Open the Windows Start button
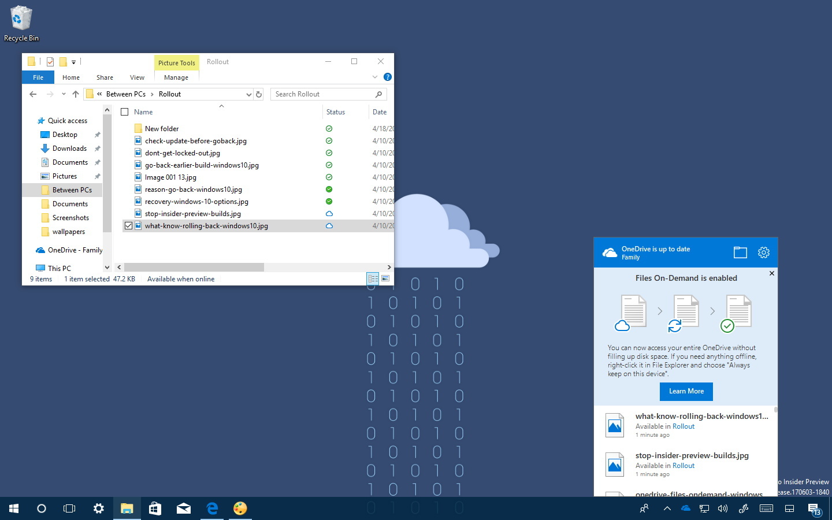The image size is (832, 520). point(14,508)
